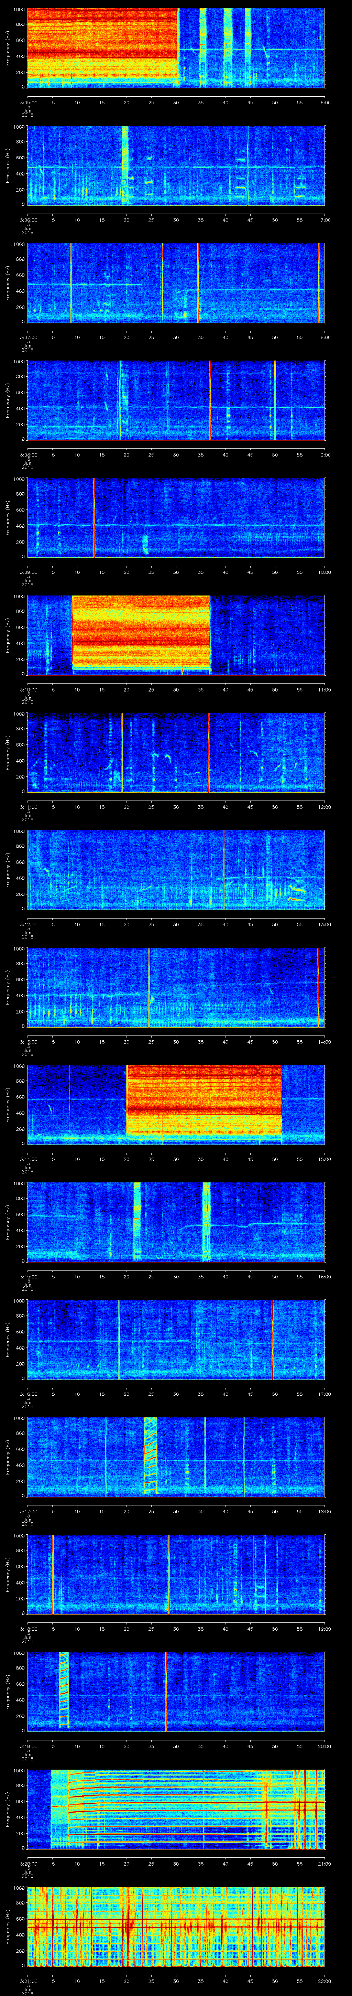Click the '13:00' end time label
352x1996 pixels.
[324, 925]
